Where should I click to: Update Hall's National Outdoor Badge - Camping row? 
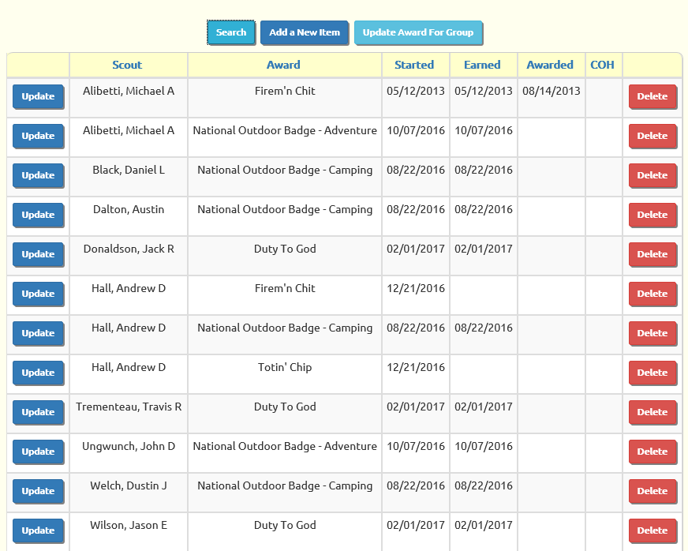click(x=38, y=334)
